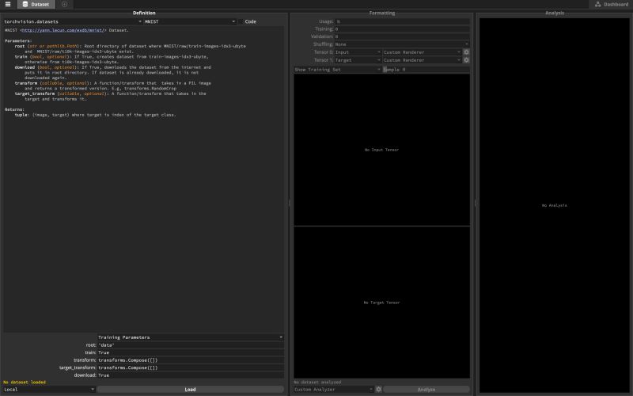The image size is (633, 396).
Task: Open Tensor 1 Target role dropdown
Action: (x=358, y=60)
